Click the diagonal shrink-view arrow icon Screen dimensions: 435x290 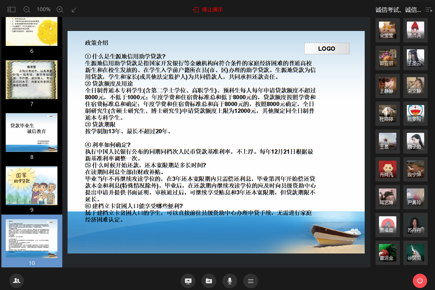coord(74,10)
